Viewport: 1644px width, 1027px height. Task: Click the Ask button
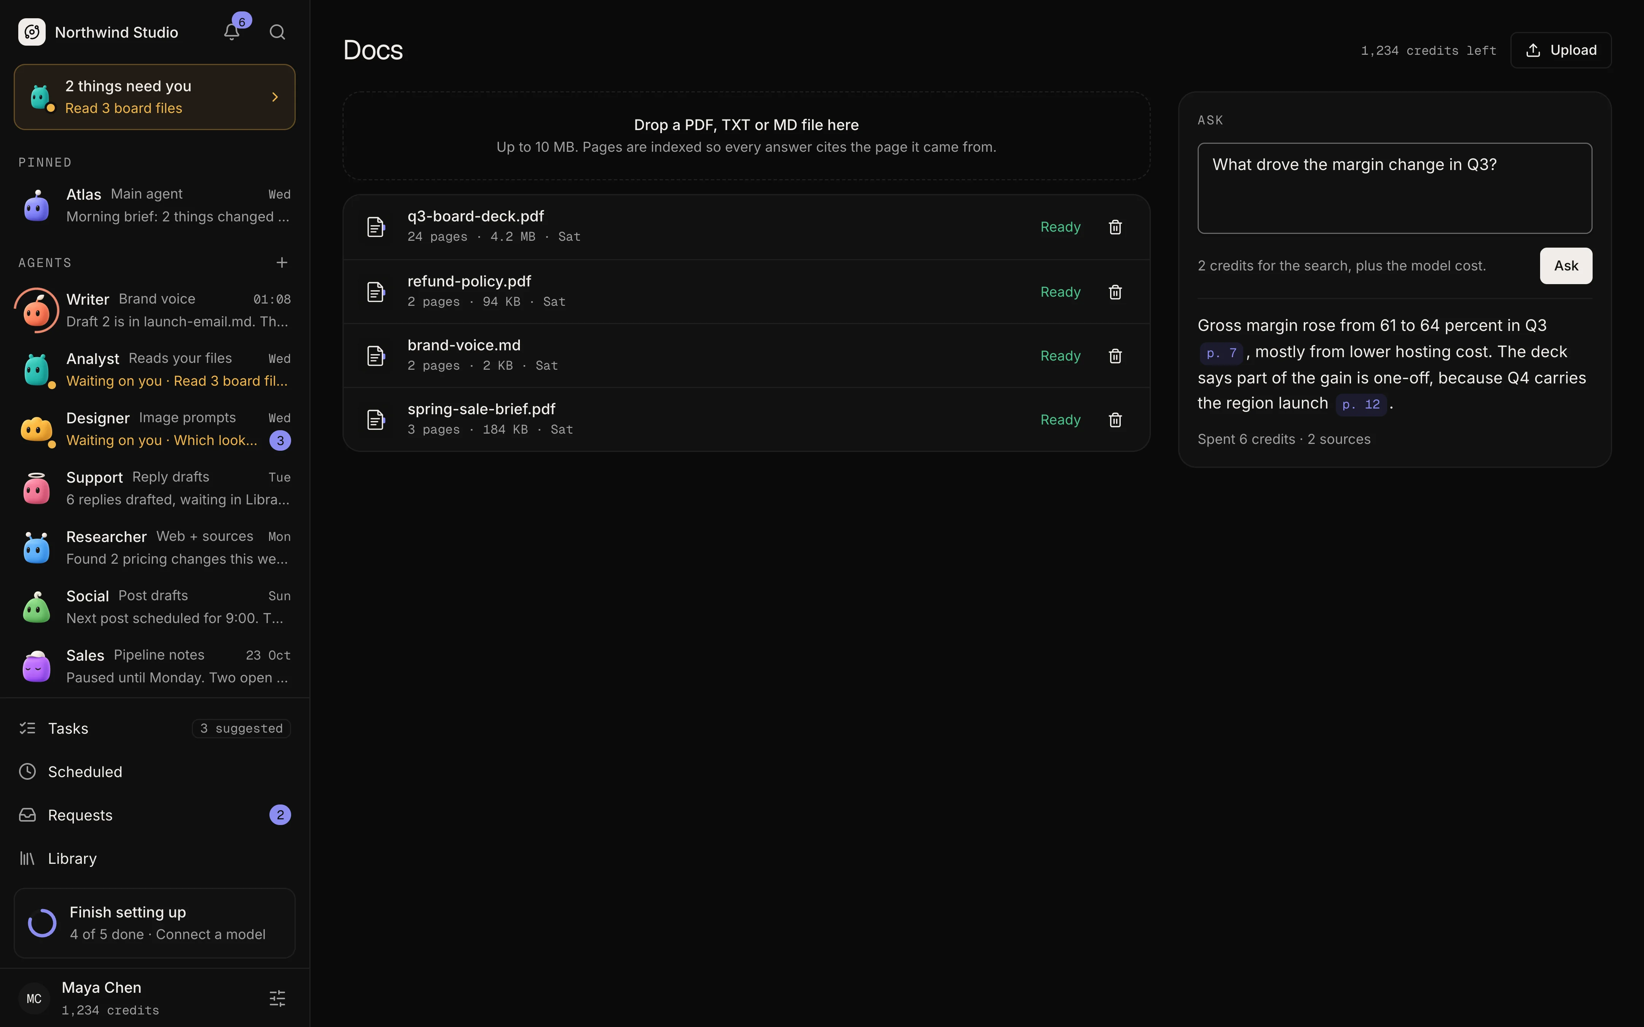click(x=1566, y=265)
